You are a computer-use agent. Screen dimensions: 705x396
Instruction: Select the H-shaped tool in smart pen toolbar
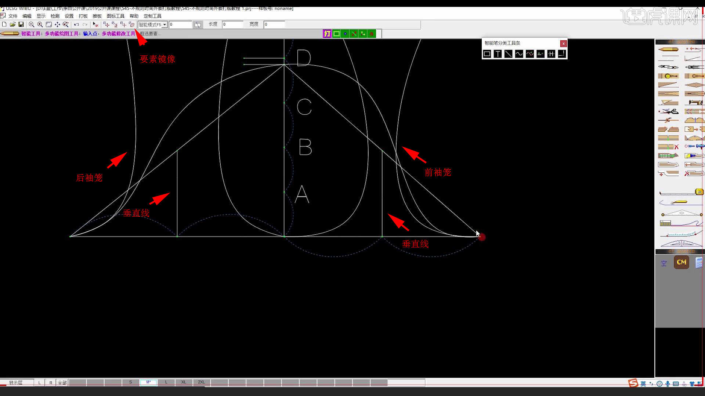(551, 54)
